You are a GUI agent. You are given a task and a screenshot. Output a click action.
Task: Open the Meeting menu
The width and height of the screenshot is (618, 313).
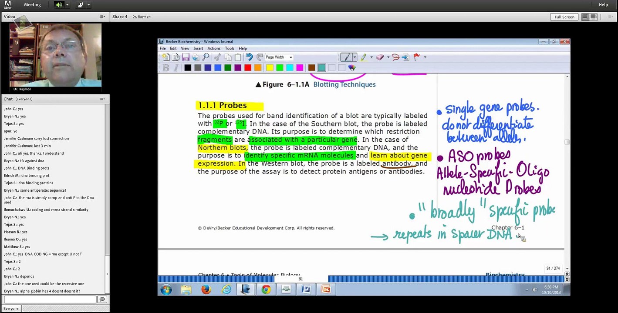(32, 5)
